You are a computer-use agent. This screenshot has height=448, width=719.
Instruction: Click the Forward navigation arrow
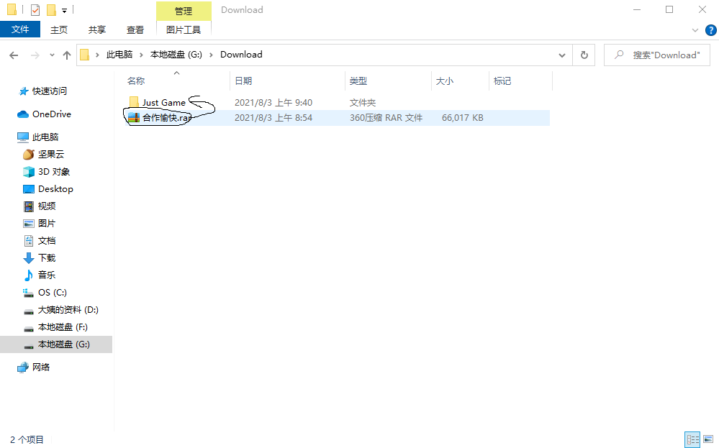(x=35, y=55)
